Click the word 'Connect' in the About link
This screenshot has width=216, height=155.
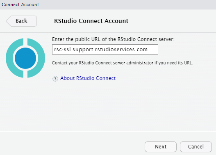[106, 78]
